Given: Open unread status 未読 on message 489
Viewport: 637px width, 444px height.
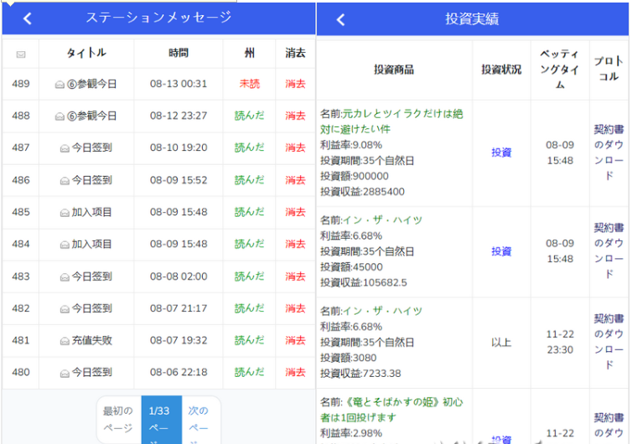Looking at the screenshot, I should (249, 84).
